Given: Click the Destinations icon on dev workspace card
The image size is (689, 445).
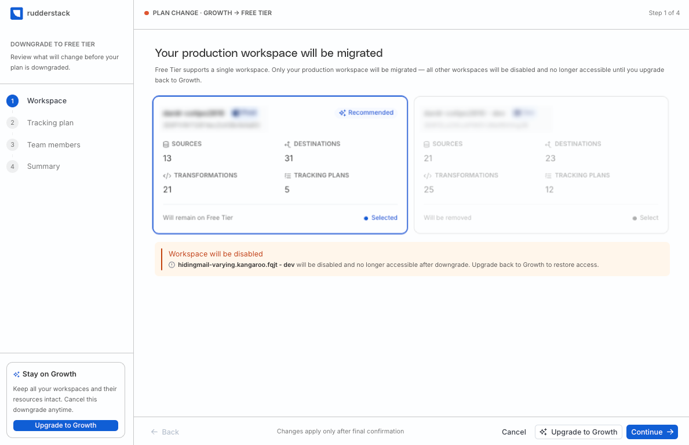Looking at the screenshot, I should (x=548, y=144).
